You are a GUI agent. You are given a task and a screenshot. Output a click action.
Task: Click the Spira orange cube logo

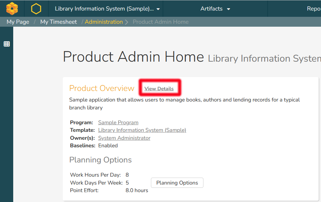coord(12,9)
